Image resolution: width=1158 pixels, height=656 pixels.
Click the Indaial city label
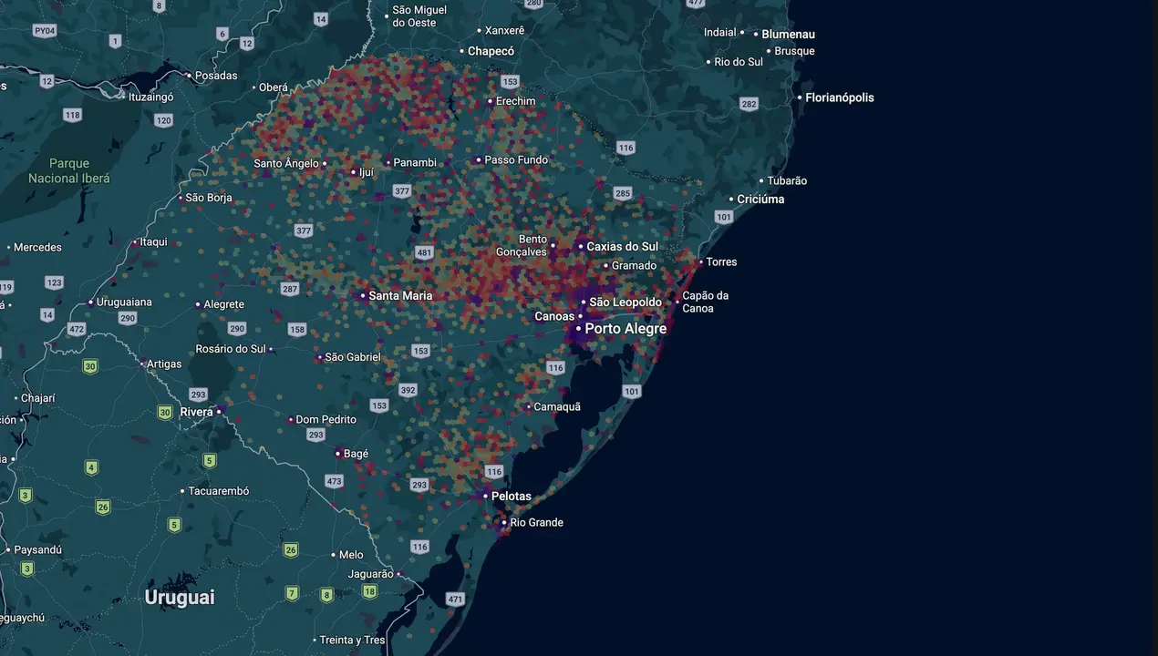coord(719,33)
